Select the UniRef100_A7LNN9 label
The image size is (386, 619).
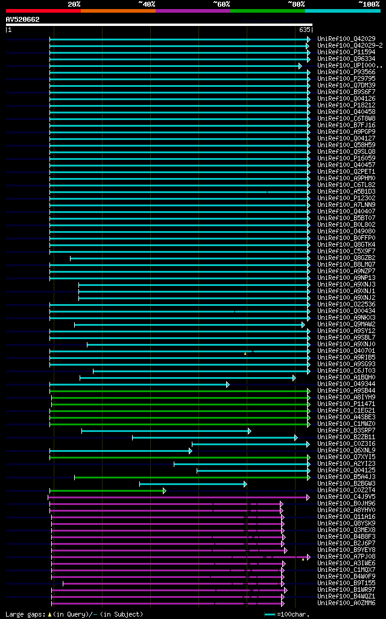[347, 205]
